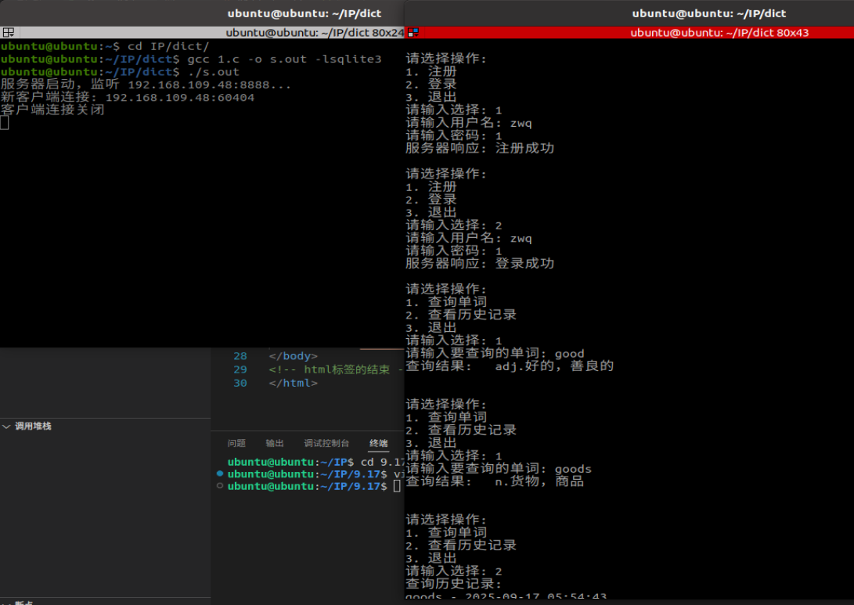Click the hollow circle marker beside last VS Code prompt
Image resolution: width=854 pixels, height=605 pixels.
point(220,486)
